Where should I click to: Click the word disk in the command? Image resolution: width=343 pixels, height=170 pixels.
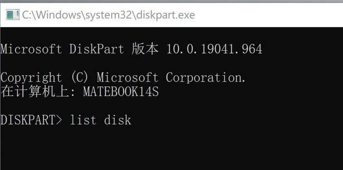118,120
